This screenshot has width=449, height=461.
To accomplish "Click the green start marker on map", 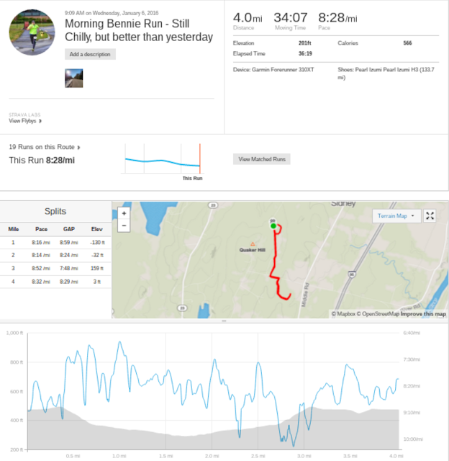I will [273, 225].
